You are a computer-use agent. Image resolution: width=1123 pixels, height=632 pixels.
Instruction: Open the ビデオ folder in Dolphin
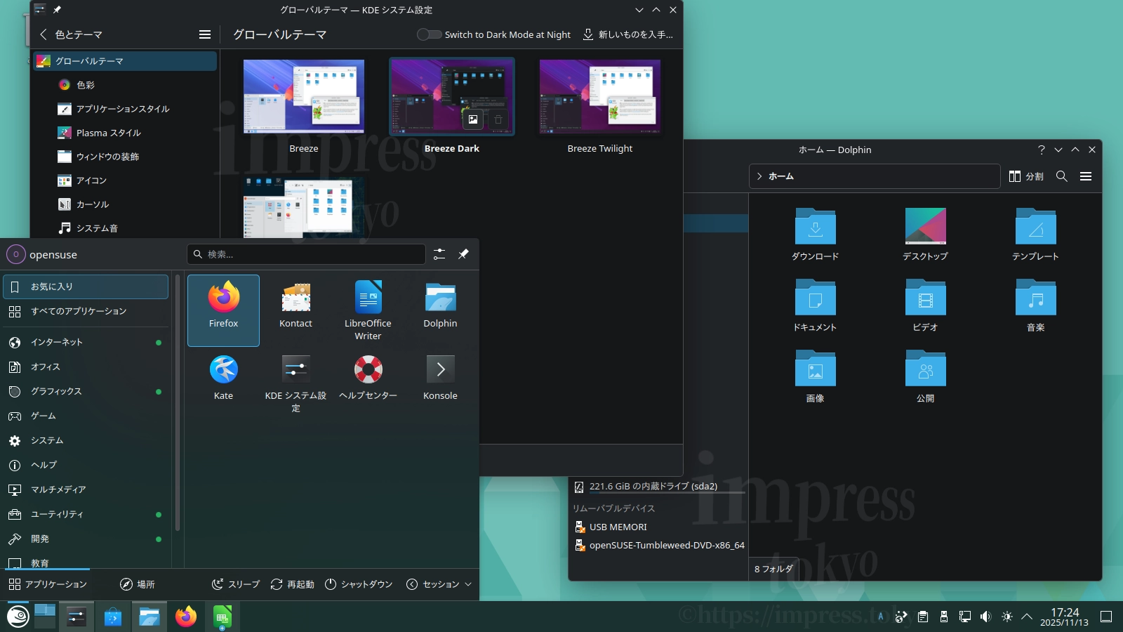tap(925, 305)
